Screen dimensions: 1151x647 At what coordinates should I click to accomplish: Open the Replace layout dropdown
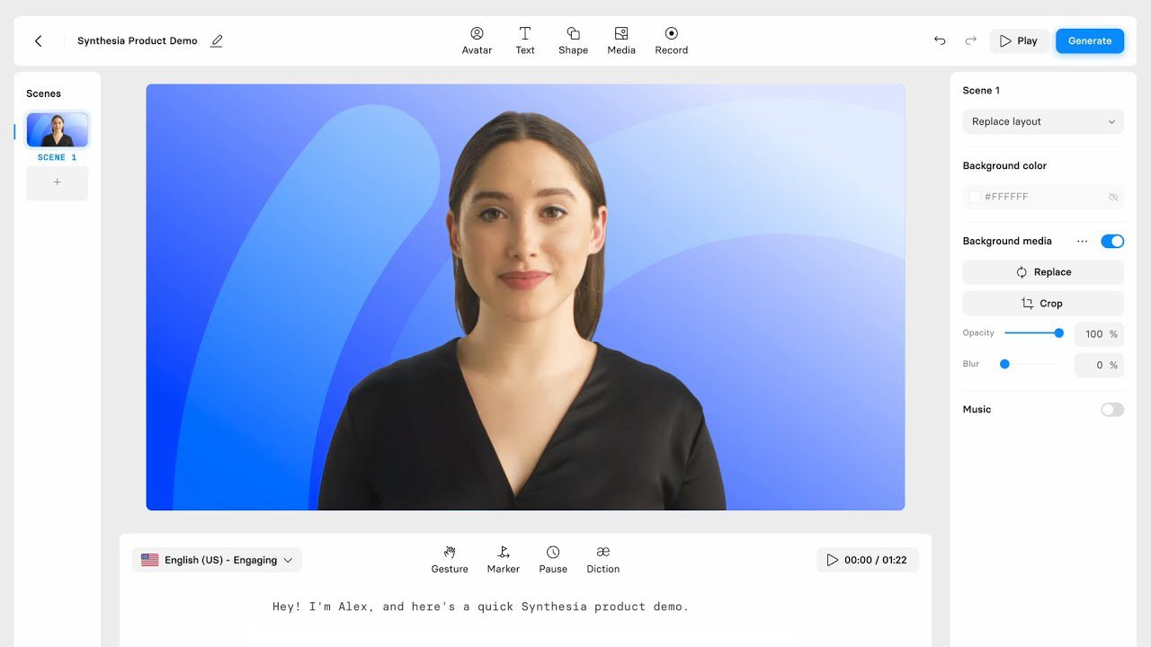1043,121
